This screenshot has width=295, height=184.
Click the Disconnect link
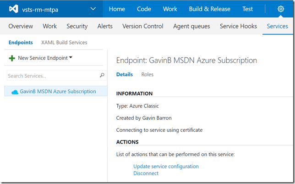(x=146, y=173)
